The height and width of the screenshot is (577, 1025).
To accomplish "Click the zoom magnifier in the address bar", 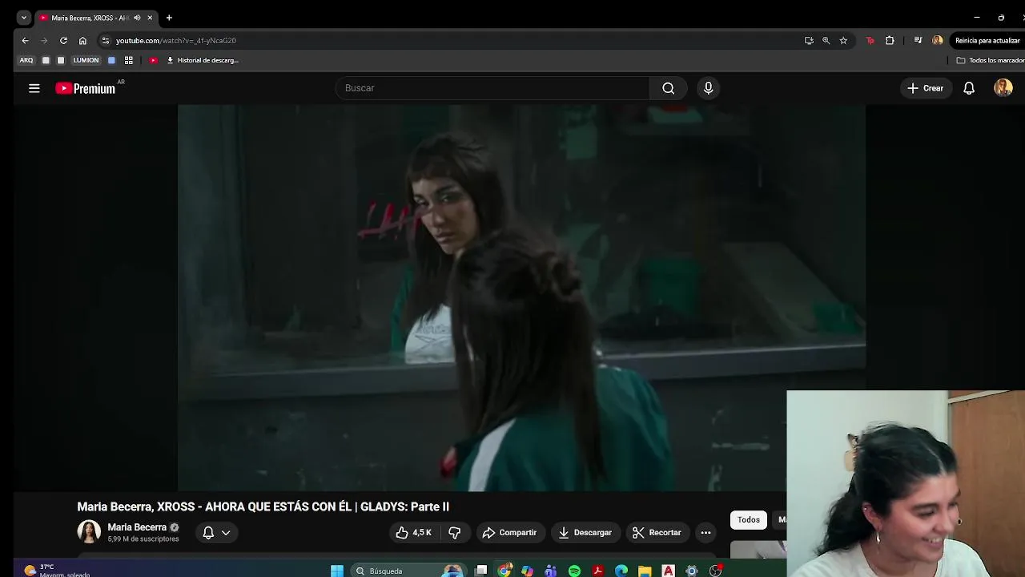I will pos(826,40).
